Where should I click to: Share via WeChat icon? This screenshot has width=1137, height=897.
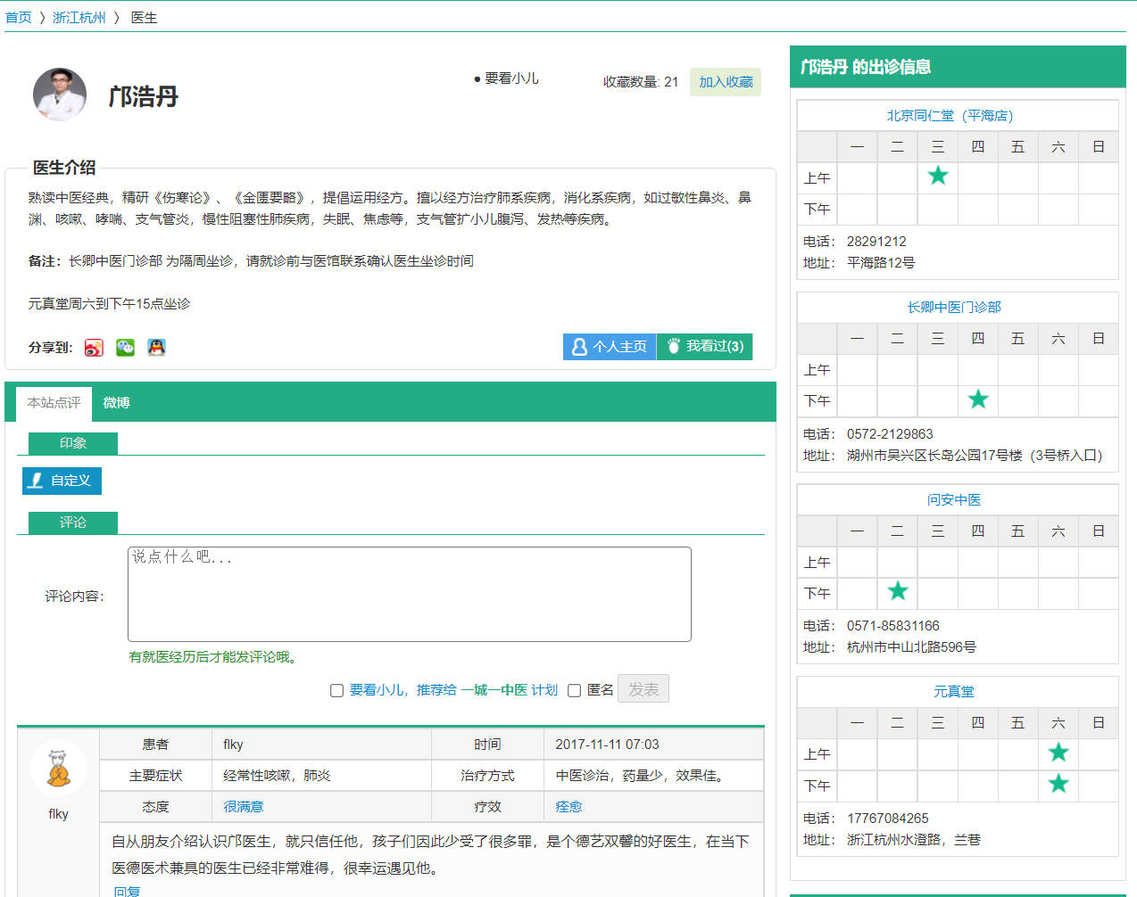coord(125,348)
